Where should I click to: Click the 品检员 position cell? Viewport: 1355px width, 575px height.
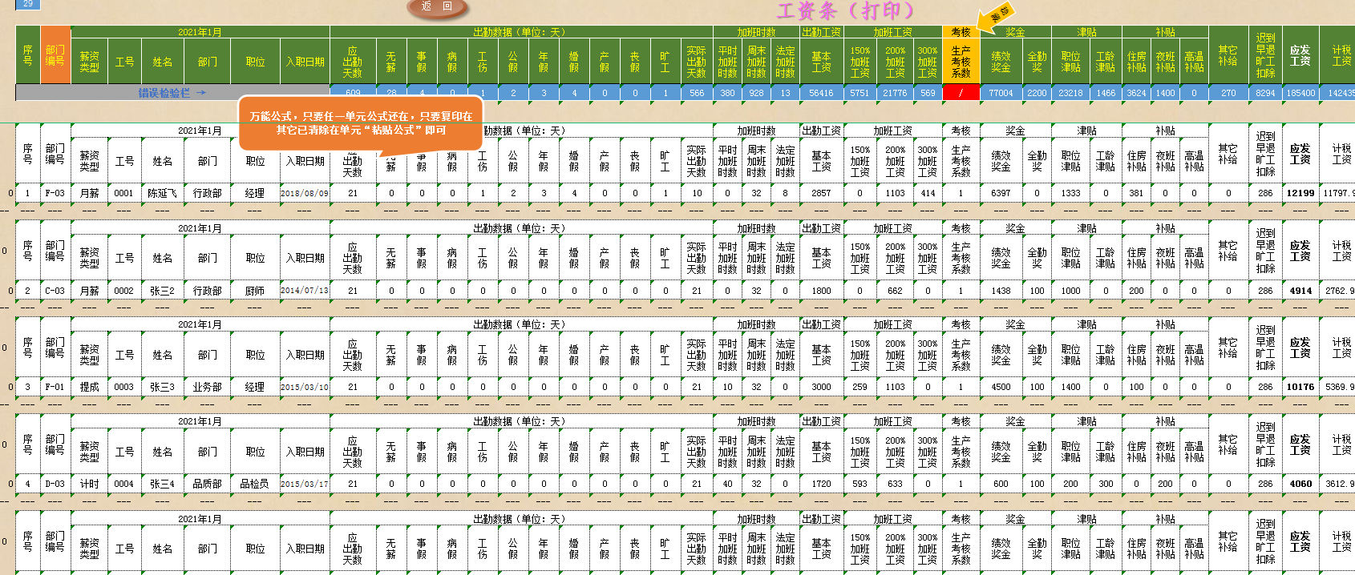(255, 484)
